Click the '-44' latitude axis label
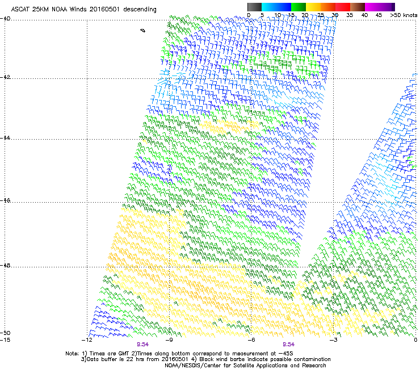 5,138
